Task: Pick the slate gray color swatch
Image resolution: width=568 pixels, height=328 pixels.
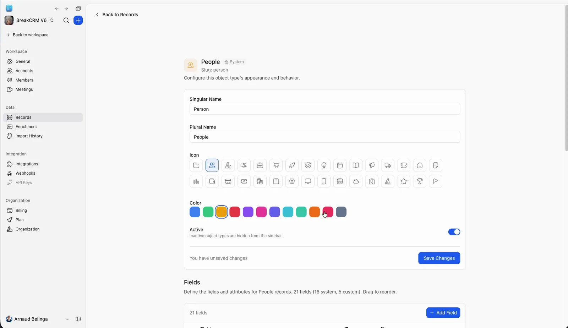Action: [x=341, y=212]
